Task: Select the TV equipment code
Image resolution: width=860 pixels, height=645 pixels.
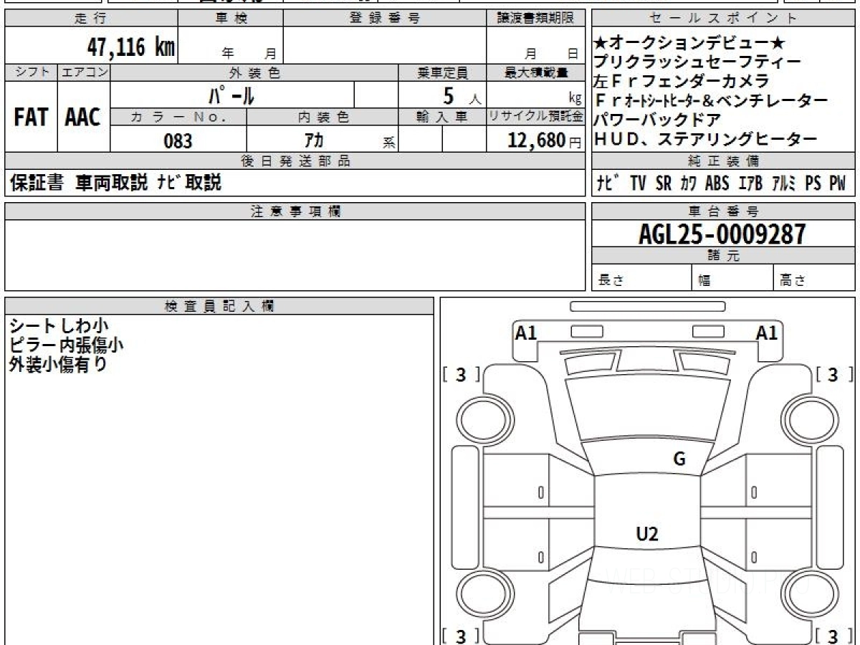Action: (x=639, y=183)
